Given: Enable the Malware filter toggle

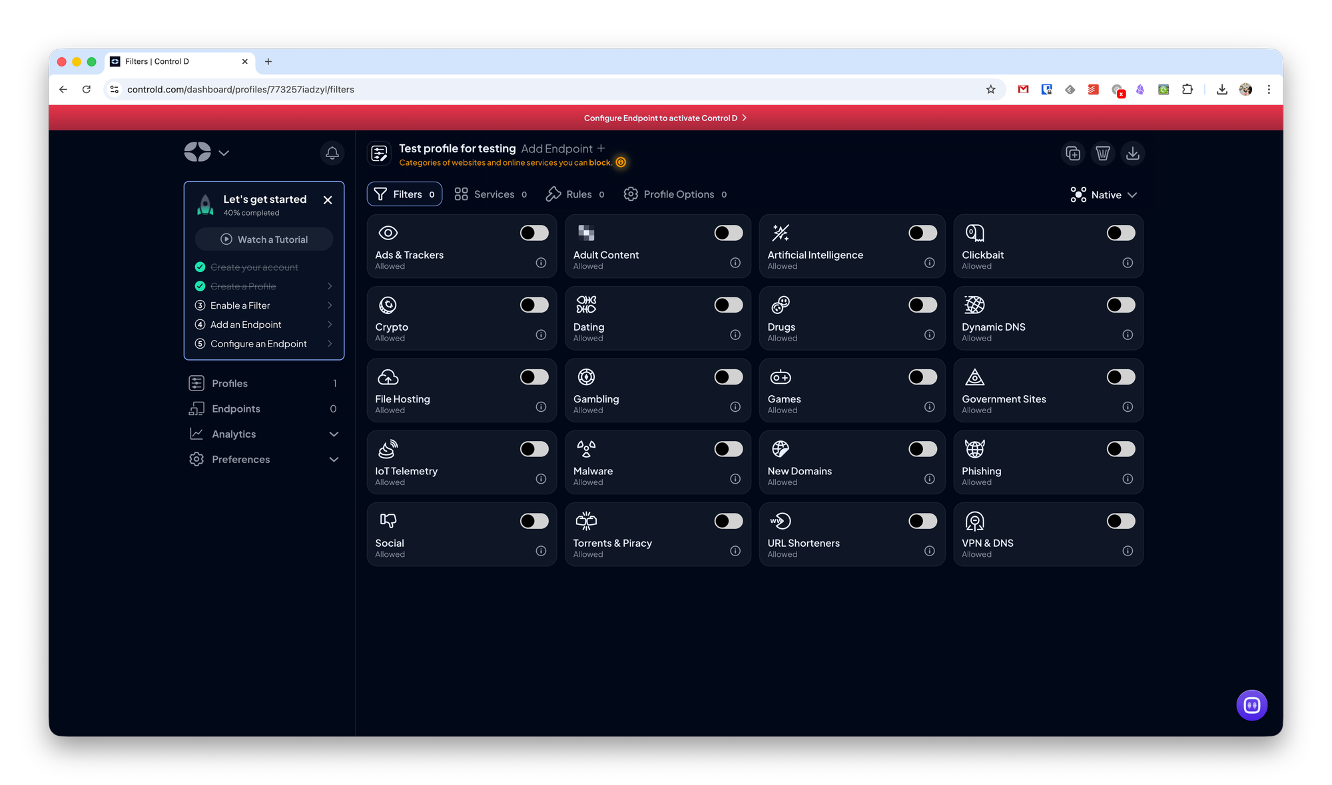Looking at the screenshot, I should point(728,449).
